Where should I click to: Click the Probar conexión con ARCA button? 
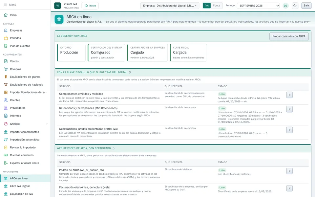(289, 36)
